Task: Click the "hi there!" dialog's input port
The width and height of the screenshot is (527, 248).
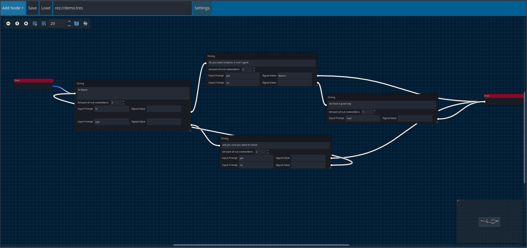Action: [x=75, y=93]
